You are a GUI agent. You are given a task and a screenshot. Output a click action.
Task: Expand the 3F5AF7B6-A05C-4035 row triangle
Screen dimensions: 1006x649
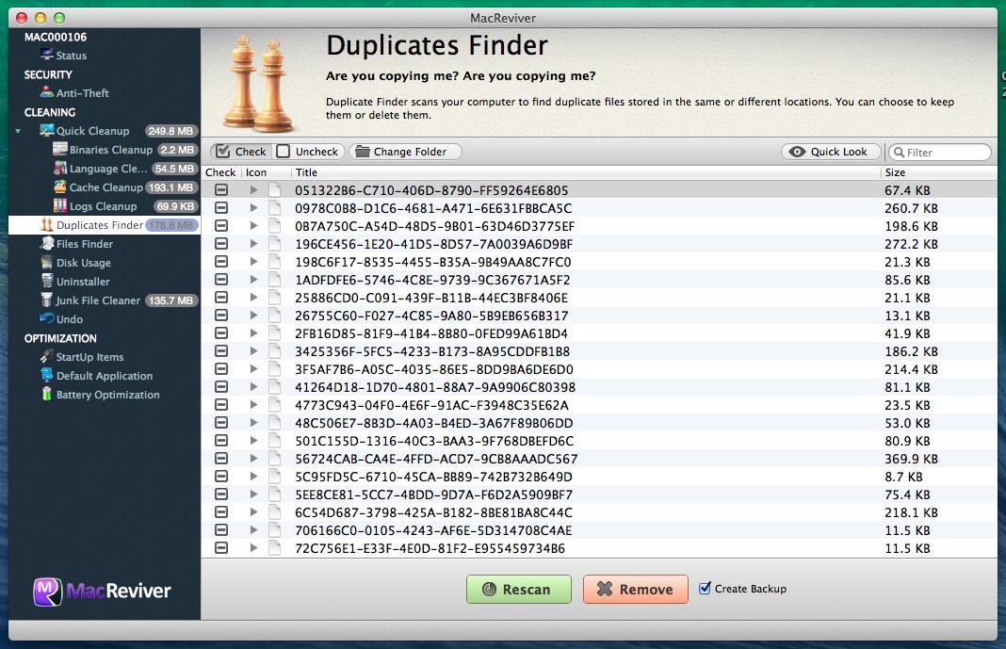click(x=253, y=368)
